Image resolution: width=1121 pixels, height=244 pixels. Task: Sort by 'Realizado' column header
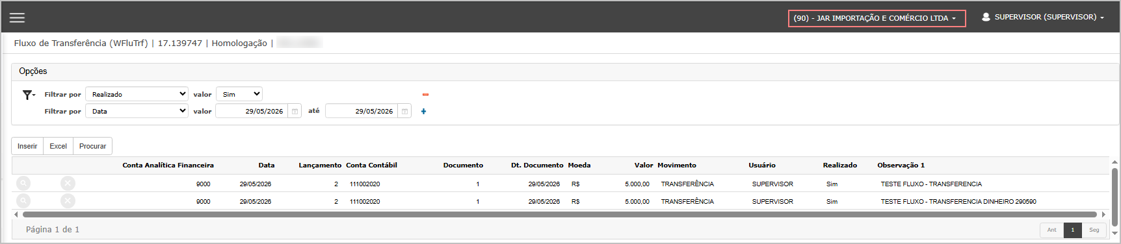pyautogui.click(x=840, y=165)
